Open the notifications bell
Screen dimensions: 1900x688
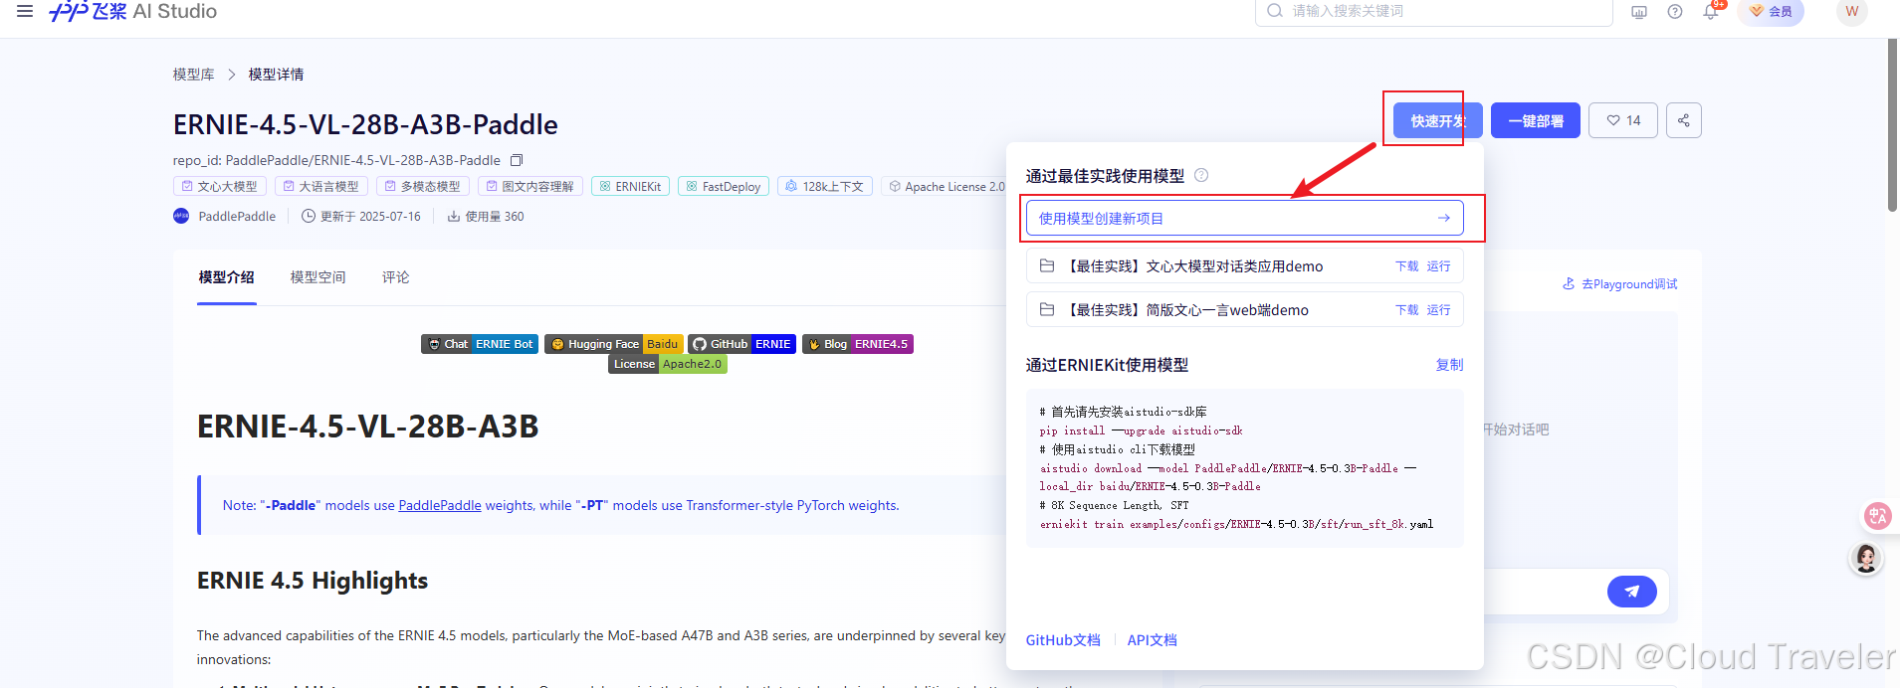[x=1711, y=12]
